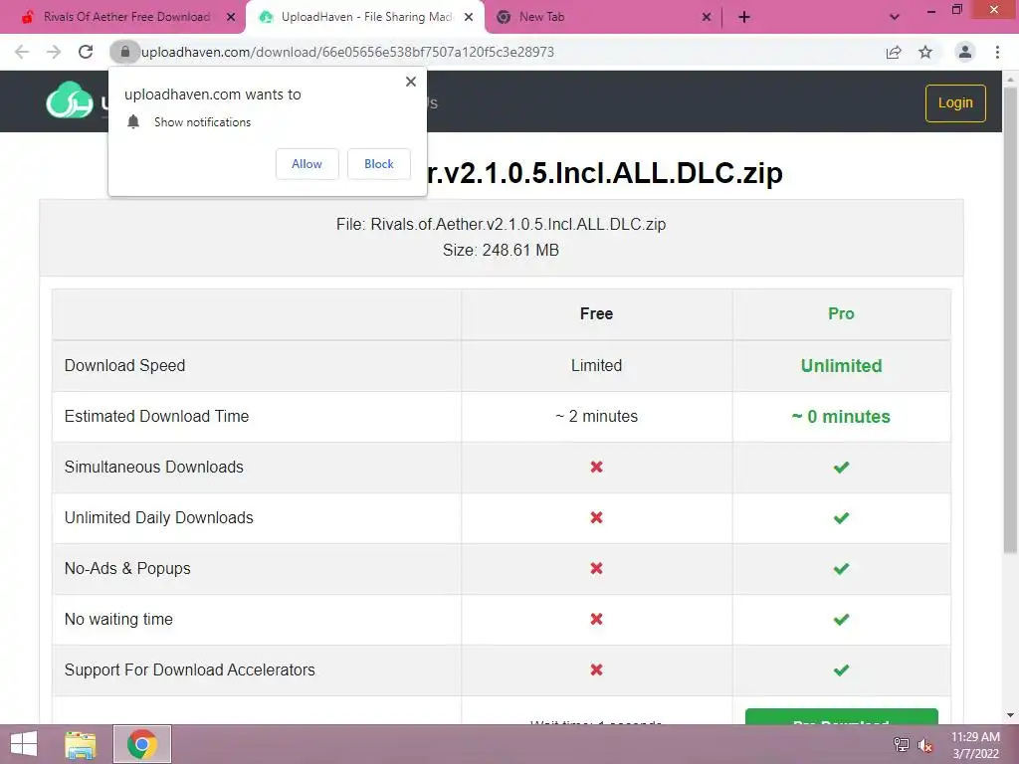Click the address bar URL field
The height and width of the screenshot is (764, 1019).
(x=507, y=52)
